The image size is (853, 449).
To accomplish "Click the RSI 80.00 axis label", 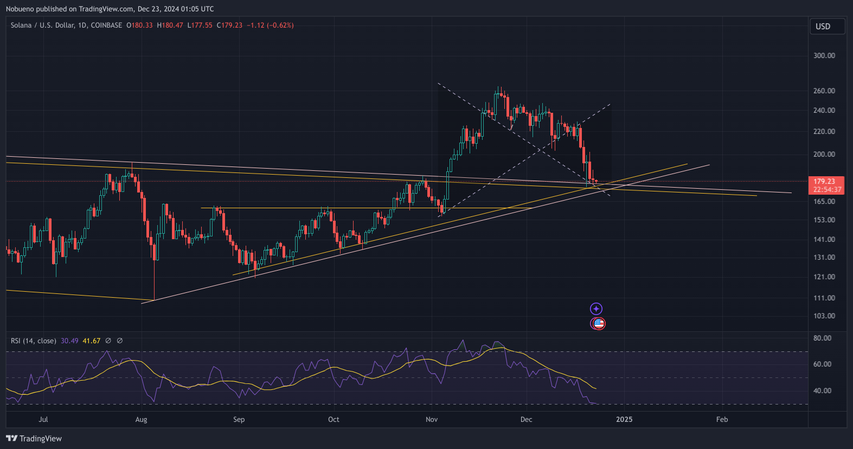I will (x=822, y=338).
